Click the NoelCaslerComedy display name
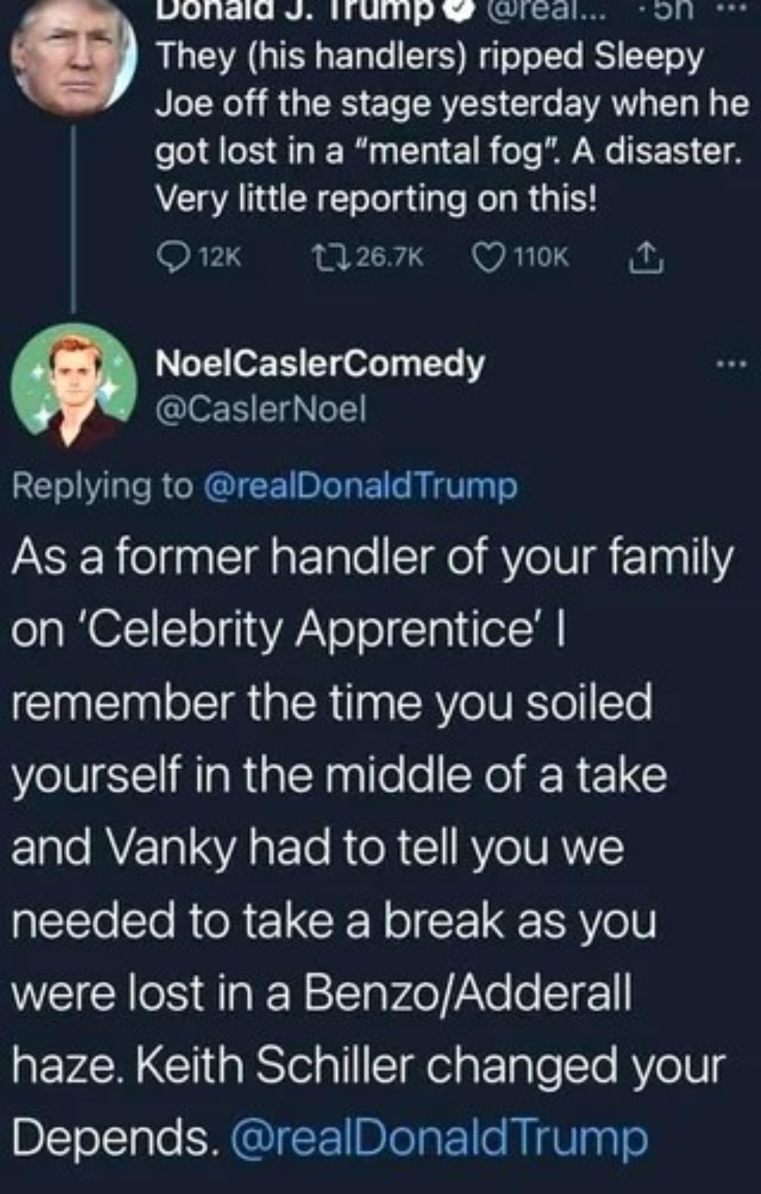The image size is (761, 1194). [319, 363]
